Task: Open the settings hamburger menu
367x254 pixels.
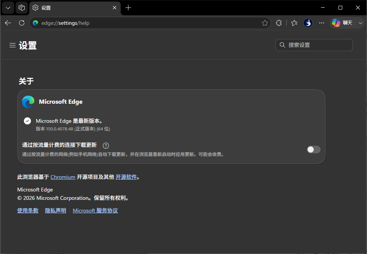Action: (x=13, y=45)
